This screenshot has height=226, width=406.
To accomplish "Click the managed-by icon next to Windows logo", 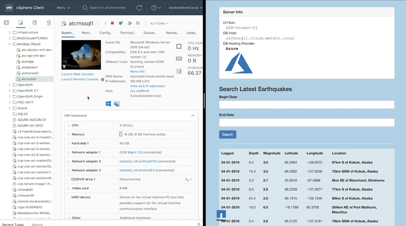I will coord(117,104).
